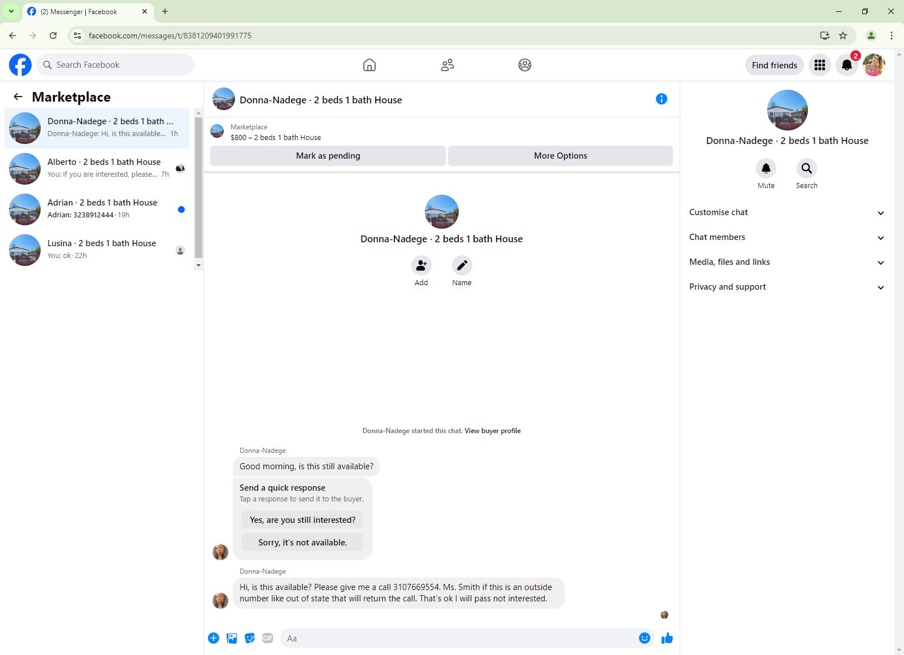
Task: Click the chat list scrollbar up arrow
Action: (x=198, y=113)
